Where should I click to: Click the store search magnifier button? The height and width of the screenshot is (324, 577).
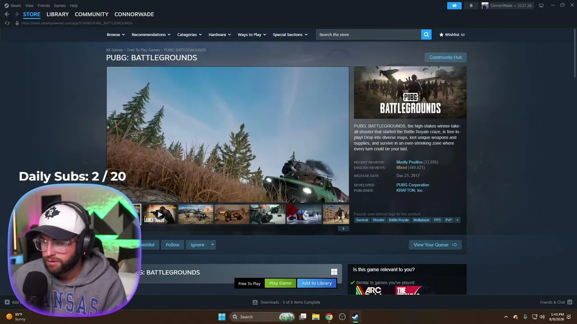click(x=426, y=35)
